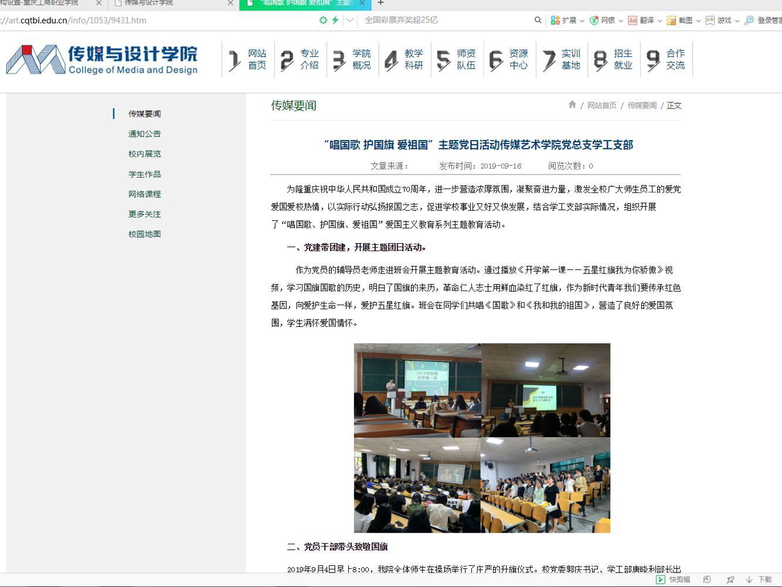Expand the address bar history dropdown arrow
782x587 pixels.
pos(350,20)
